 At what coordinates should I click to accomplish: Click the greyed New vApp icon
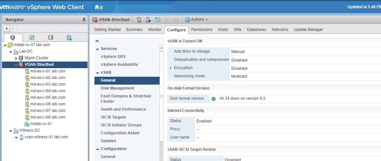click(x=167, y=20)
